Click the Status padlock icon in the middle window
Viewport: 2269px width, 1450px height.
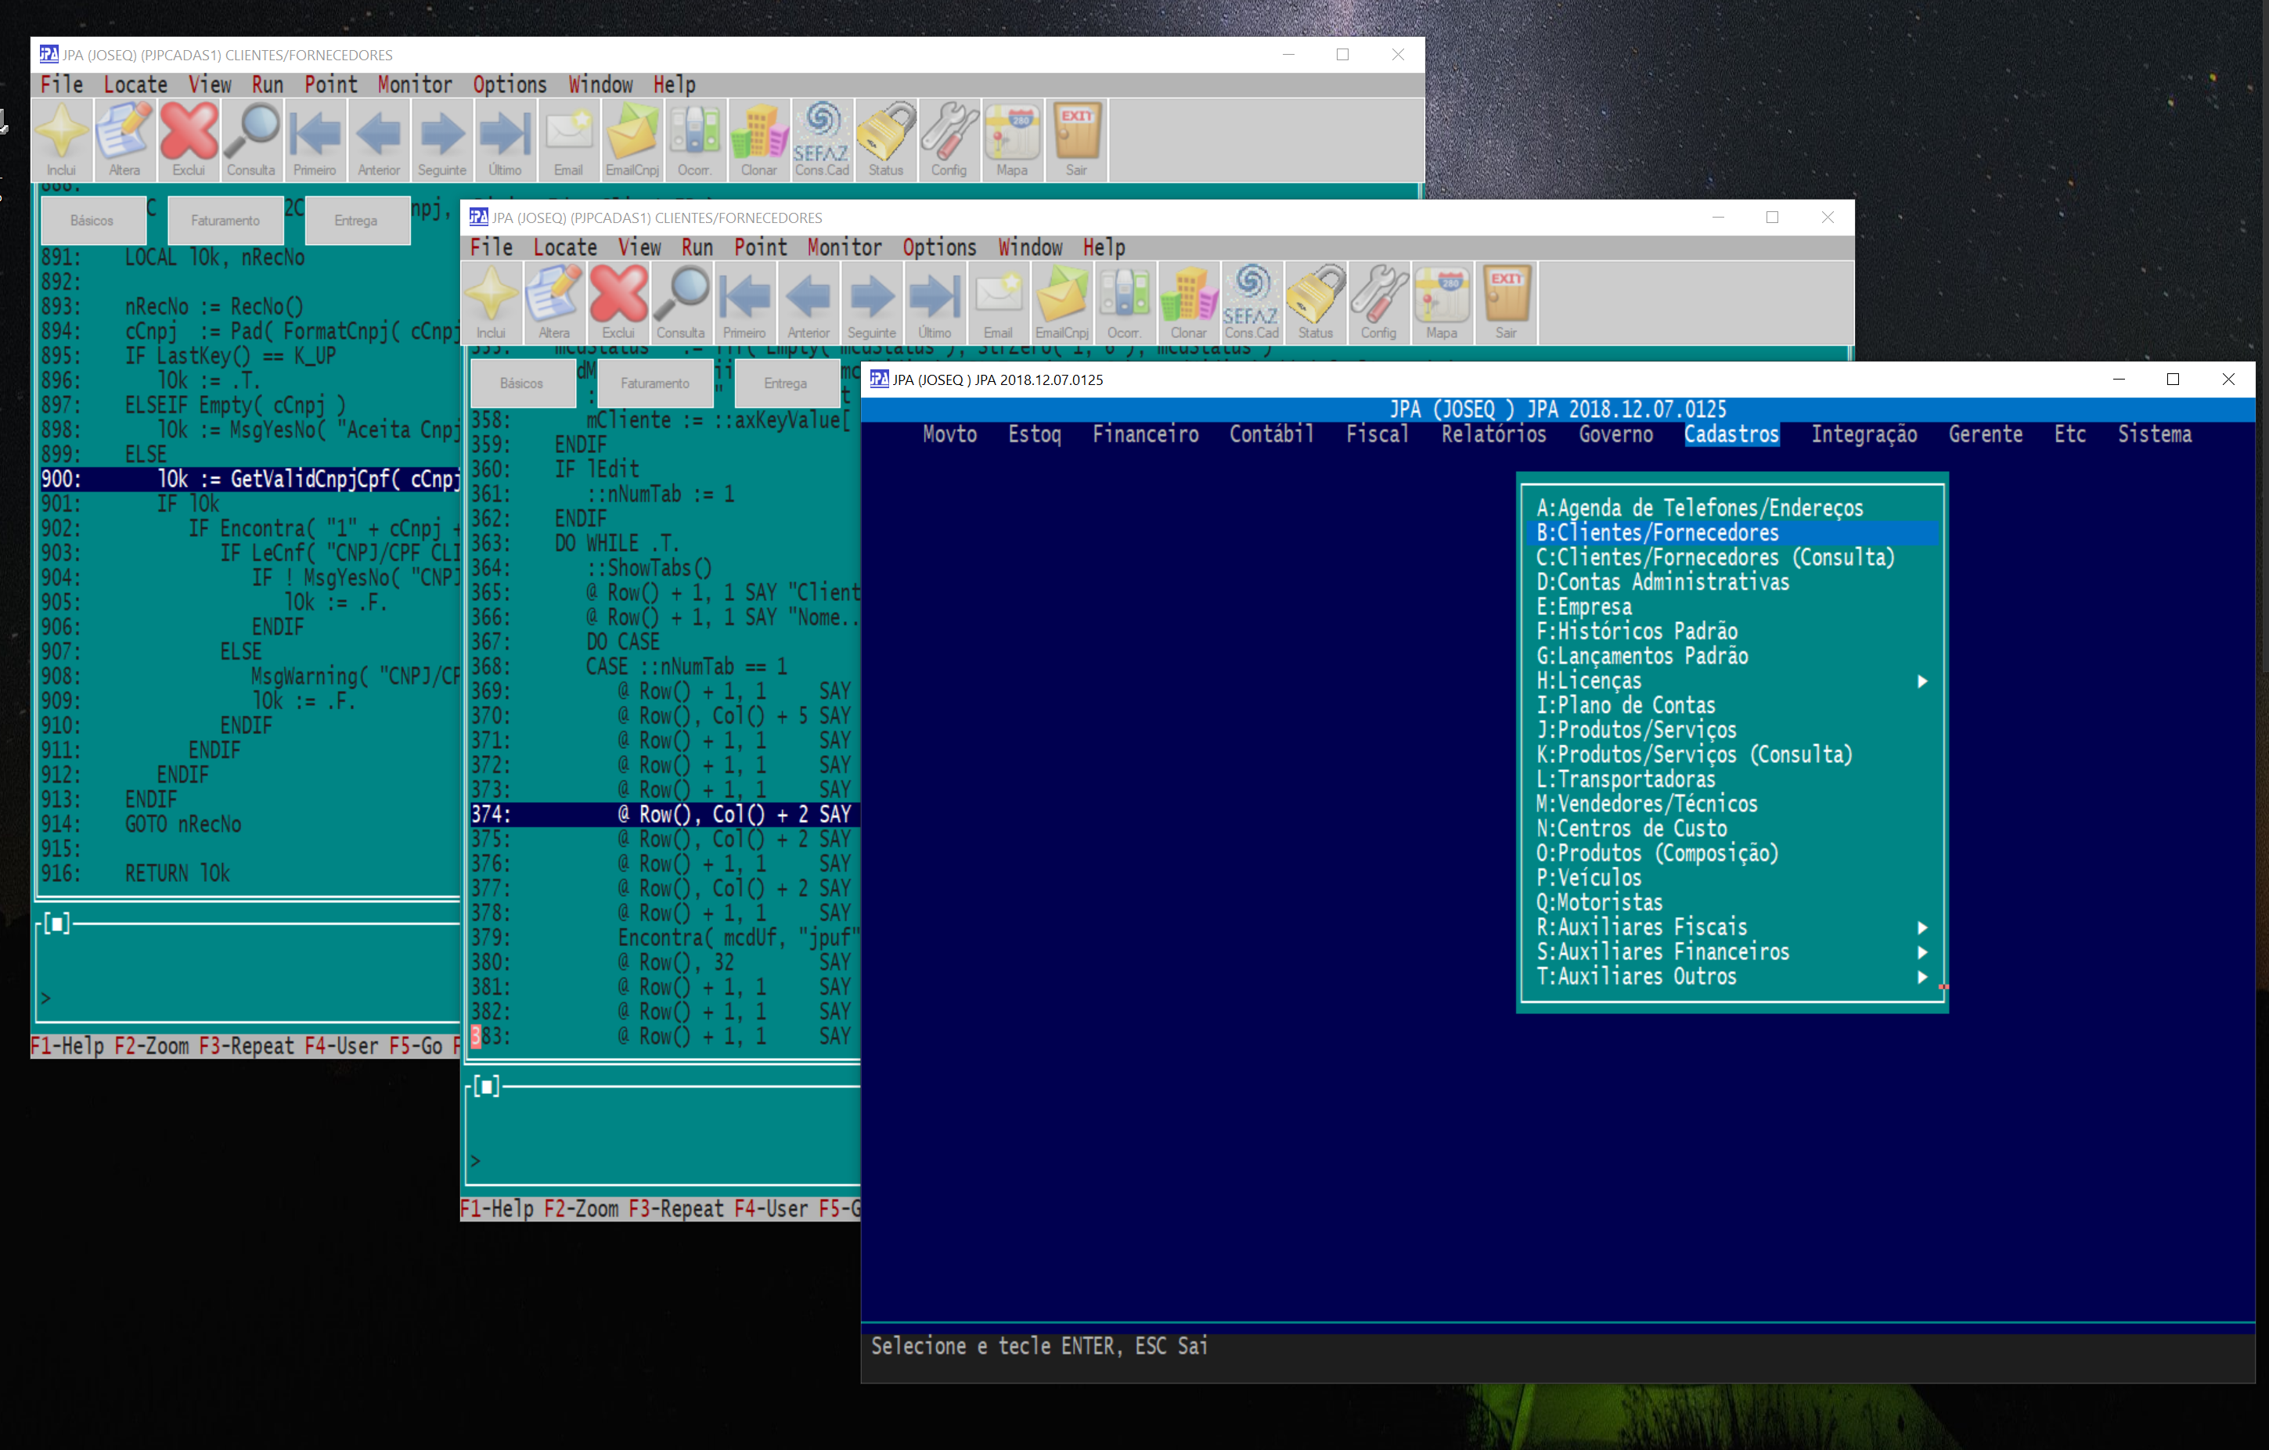[1316, 301]
